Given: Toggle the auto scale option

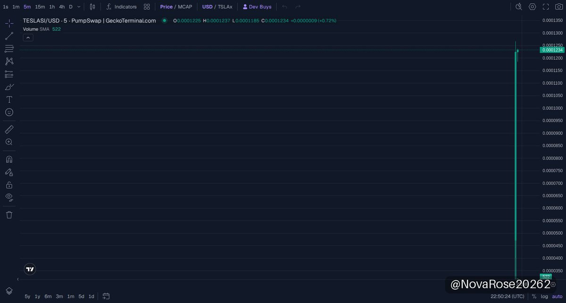Looking at the screenshot, I should point(558,296).
